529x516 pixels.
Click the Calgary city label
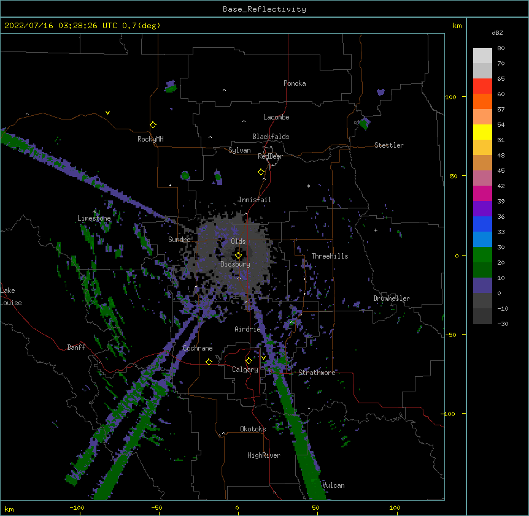[x=245, y=370]
